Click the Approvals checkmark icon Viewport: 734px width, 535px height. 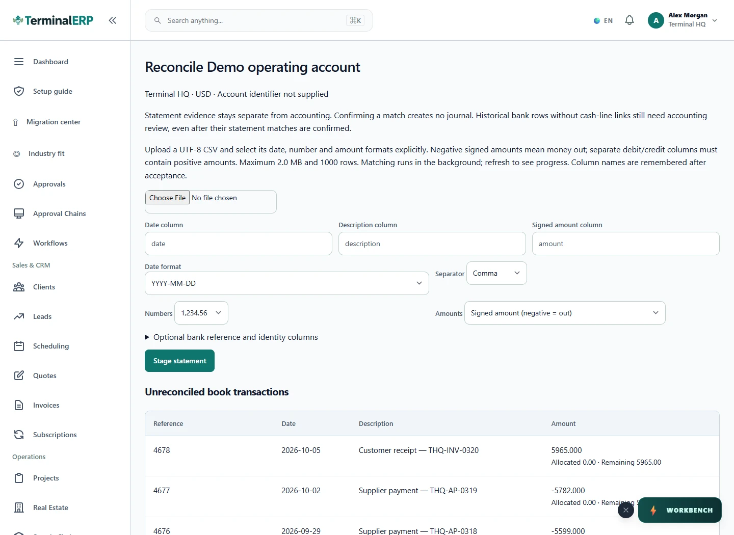(x=19, y=184)
